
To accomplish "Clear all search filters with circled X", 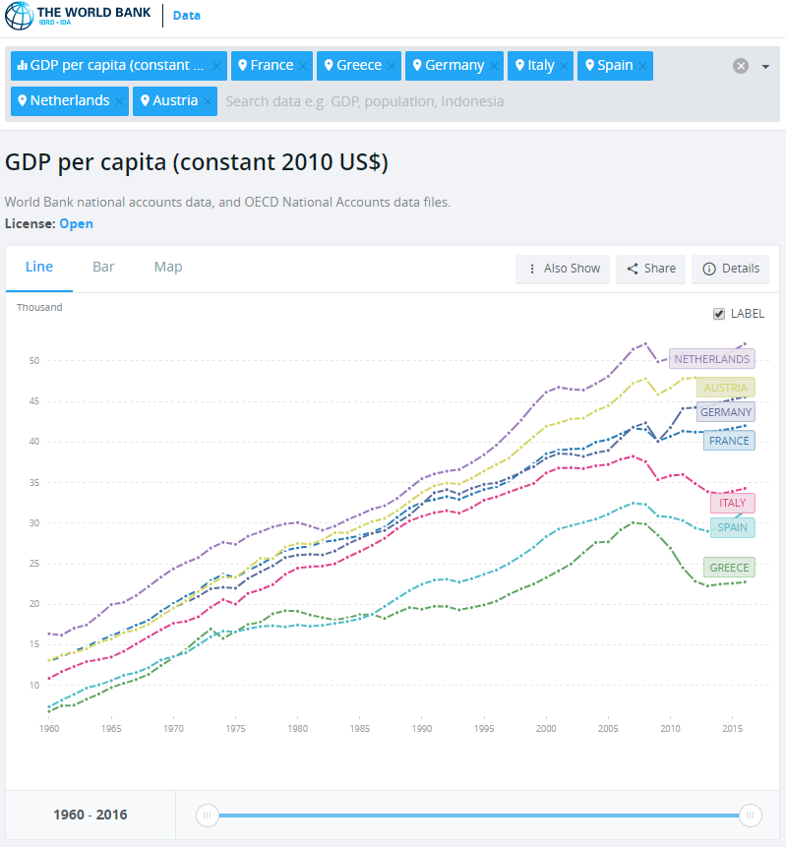I will click(741, 66).
